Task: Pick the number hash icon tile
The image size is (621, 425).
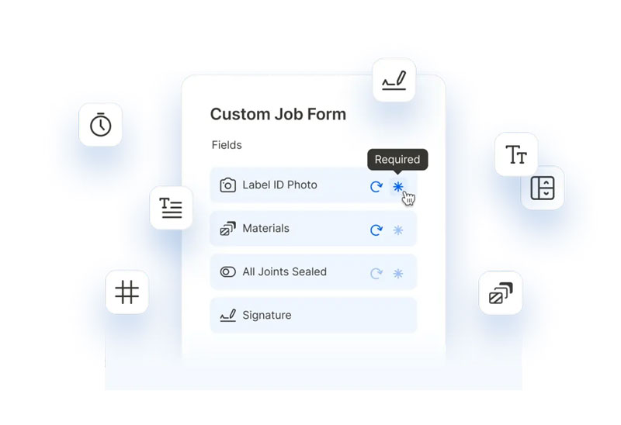Action: tap(127, 292)
